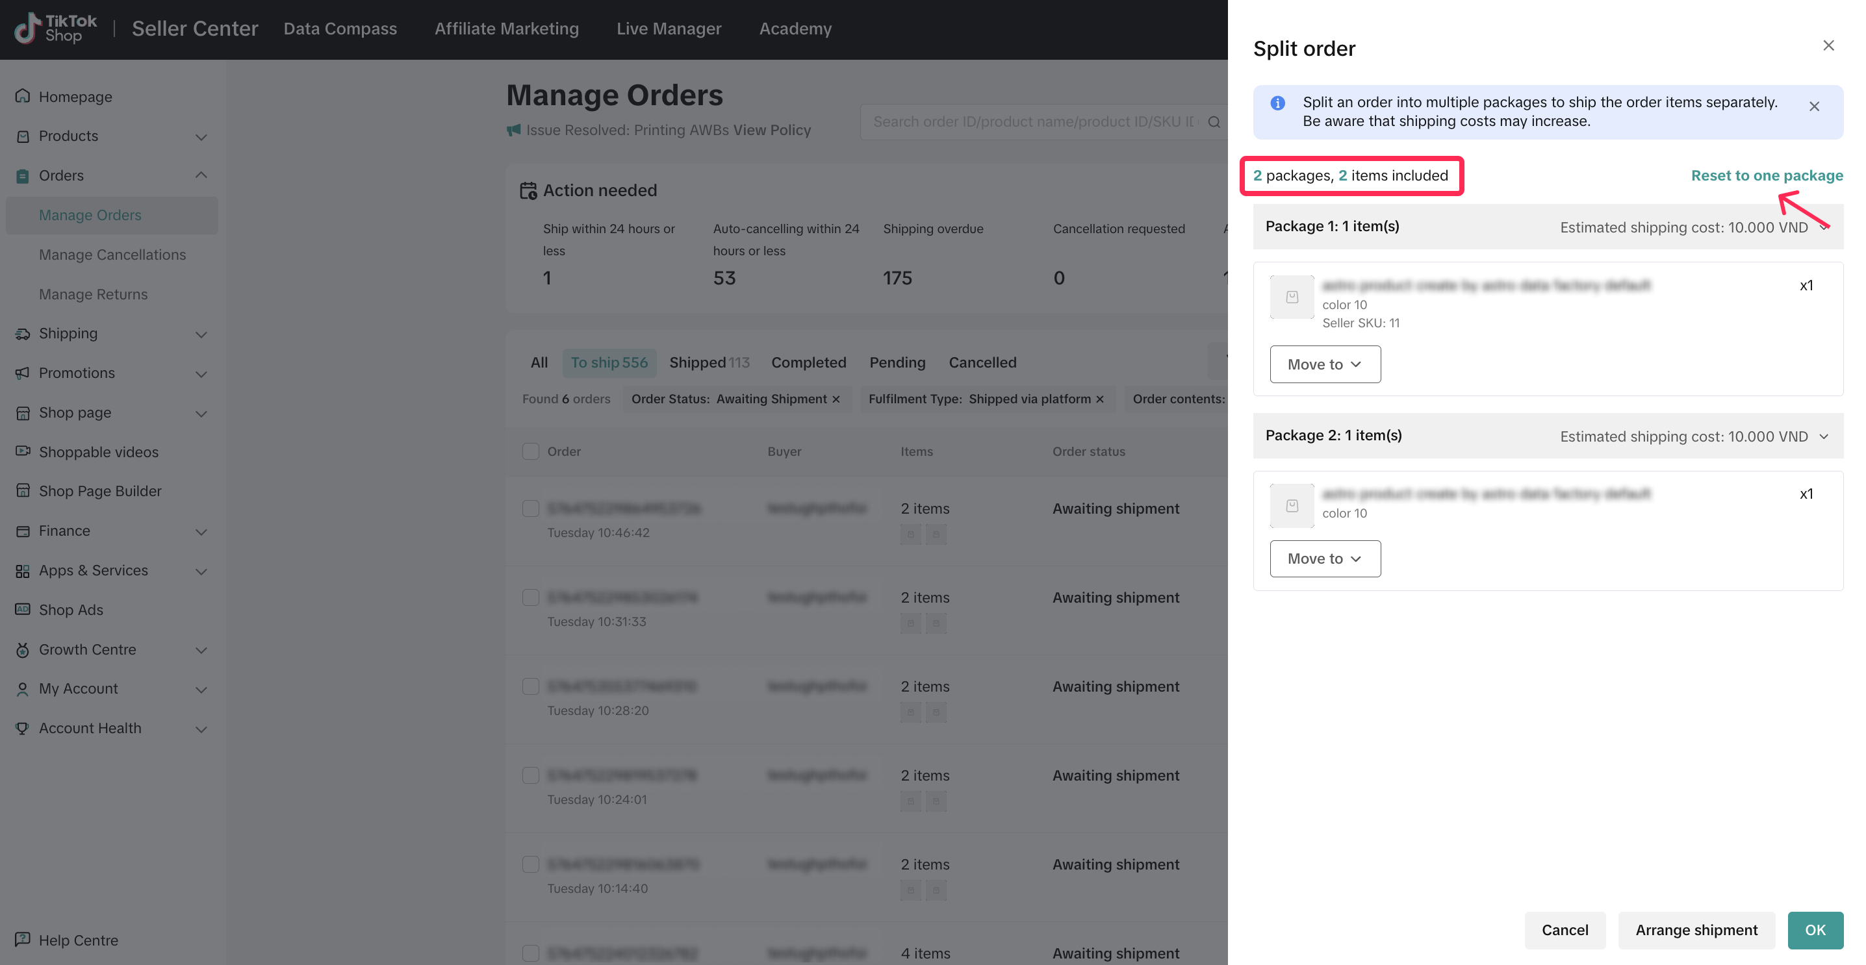The width and height of the screenshot is (1866, 965).
Task: Click the Homepage house icon in sidebar
Action: pos(23,96)
